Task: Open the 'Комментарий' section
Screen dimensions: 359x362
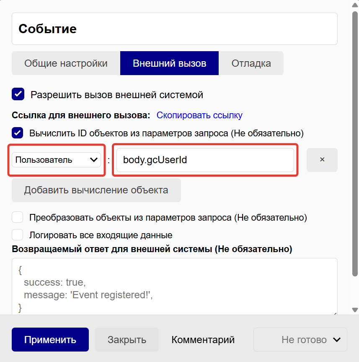Action: [x=203, y=340]
